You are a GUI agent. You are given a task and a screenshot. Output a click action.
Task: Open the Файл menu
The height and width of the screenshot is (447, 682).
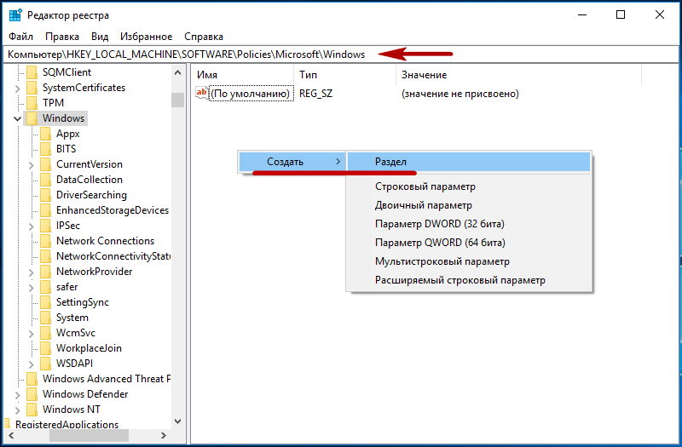[20, 37]
